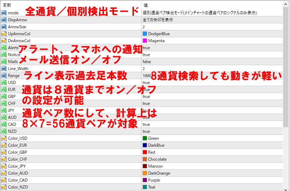This screenshot has height=191, width=290.
Task: Select the Color_NZD variable name
Action: point(18,187)
